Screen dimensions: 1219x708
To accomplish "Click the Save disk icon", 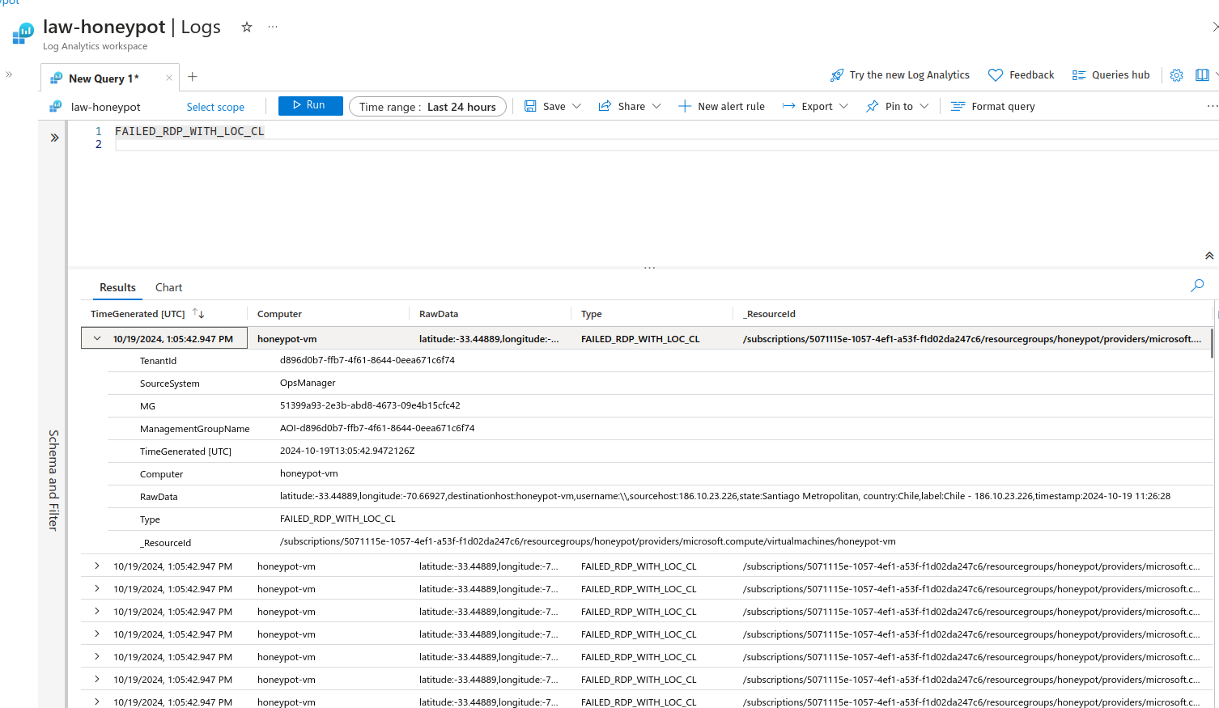I will click(x=530, y=106).
